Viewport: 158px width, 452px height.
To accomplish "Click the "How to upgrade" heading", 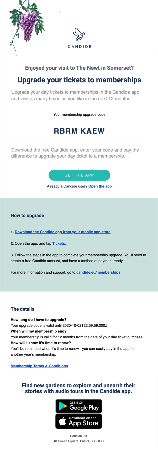I will (x=27, y=215).
